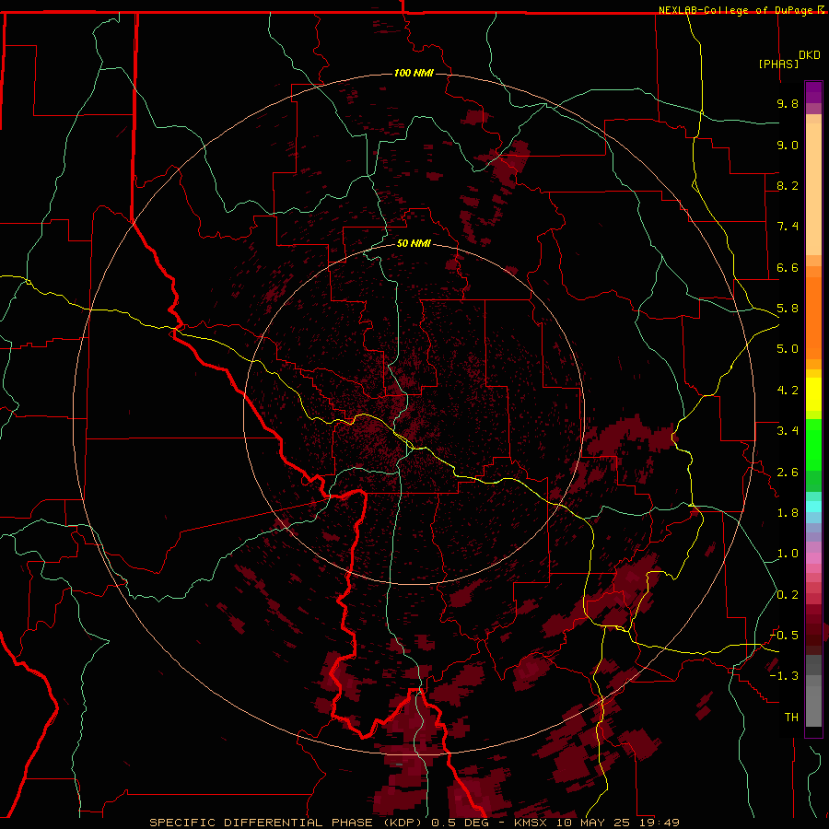Viewport: 829px width, 829px height.
Task: Click the [PHAS] legend unit label
Action: [x=778, y=64]
